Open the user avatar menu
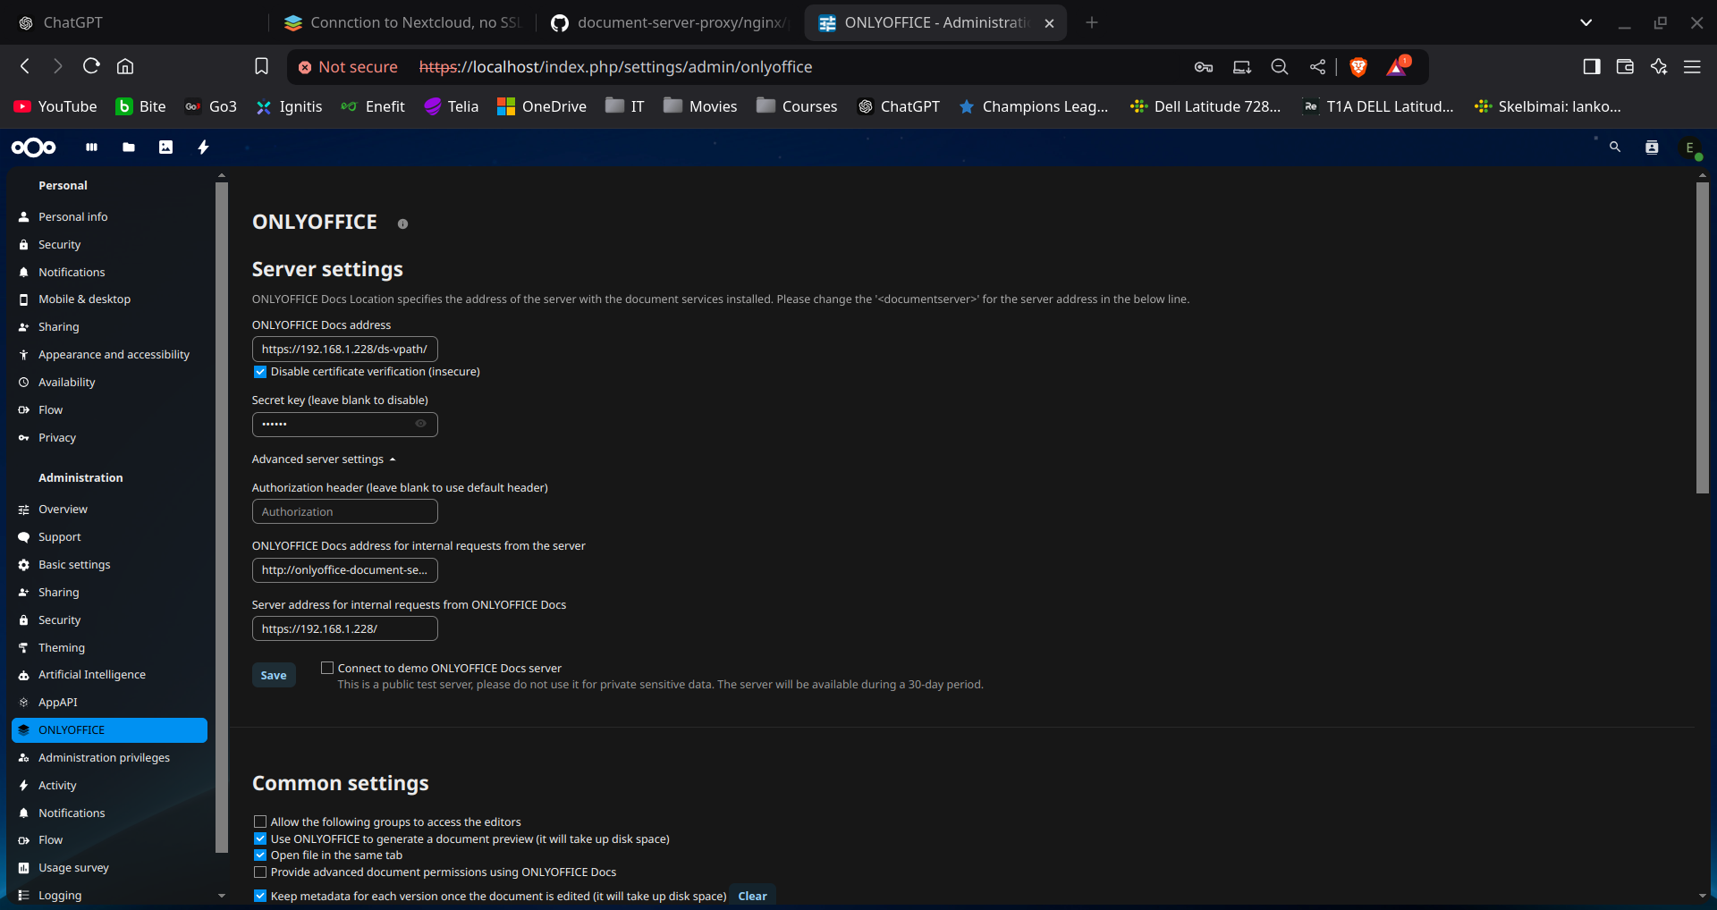 click(x=1689, y=147)
